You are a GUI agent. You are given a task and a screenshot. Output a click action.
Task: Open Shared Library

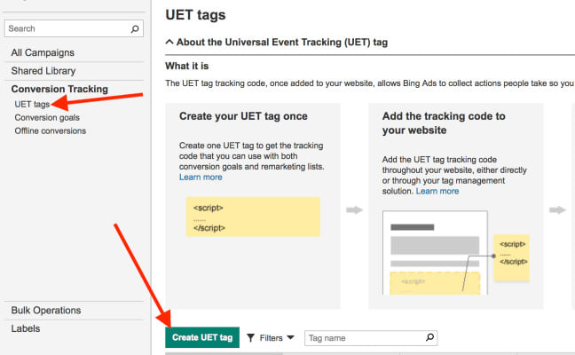(43, 71)
